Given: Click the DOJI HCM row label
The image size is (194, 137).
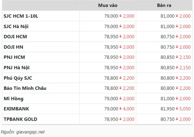Looking at the screenshot, I should [x=15, y=37].
